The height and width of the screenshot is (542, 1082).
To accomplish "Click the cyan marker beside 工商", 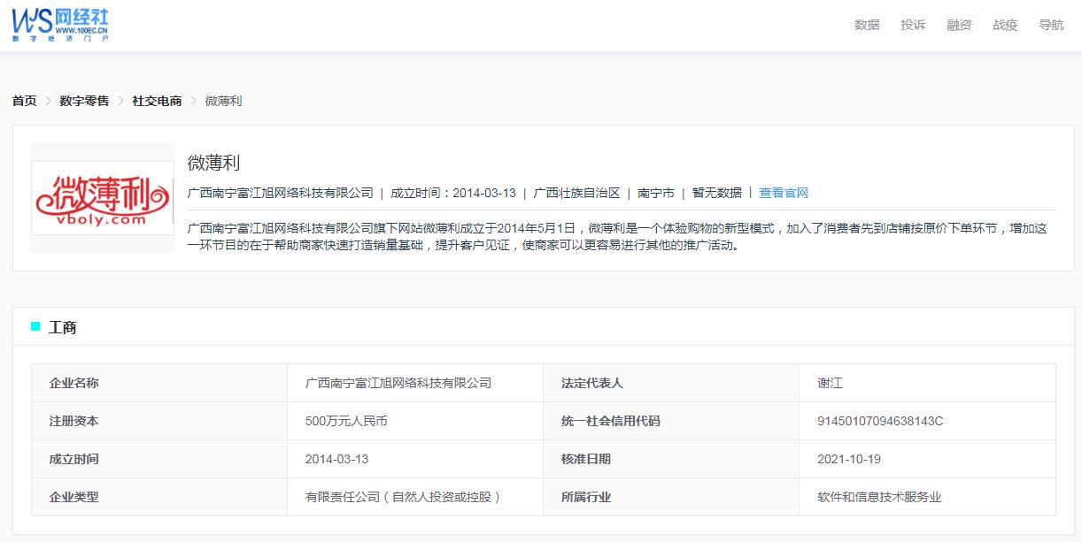I will coord(37,327).
